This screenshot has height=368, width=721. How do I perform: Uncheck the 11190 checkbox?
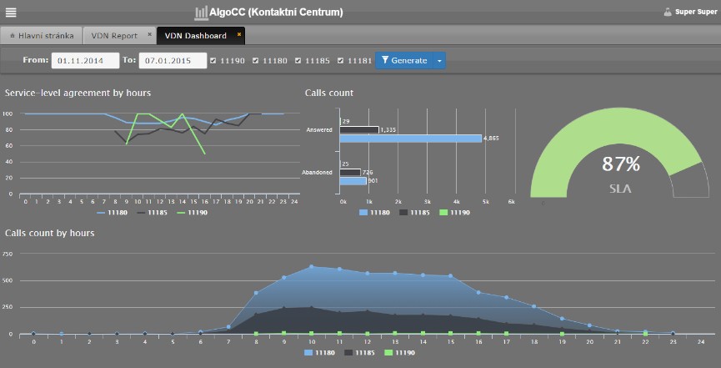coord(213,60)
